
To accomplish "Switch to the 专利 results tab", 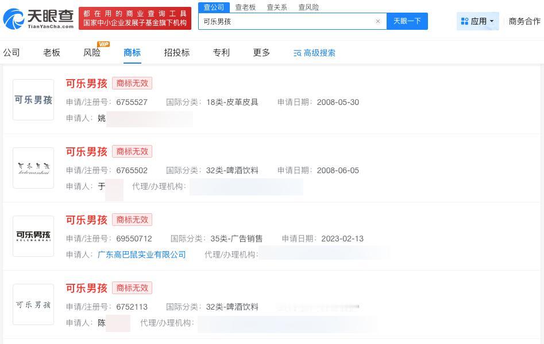I will click(x=221, y=53).
